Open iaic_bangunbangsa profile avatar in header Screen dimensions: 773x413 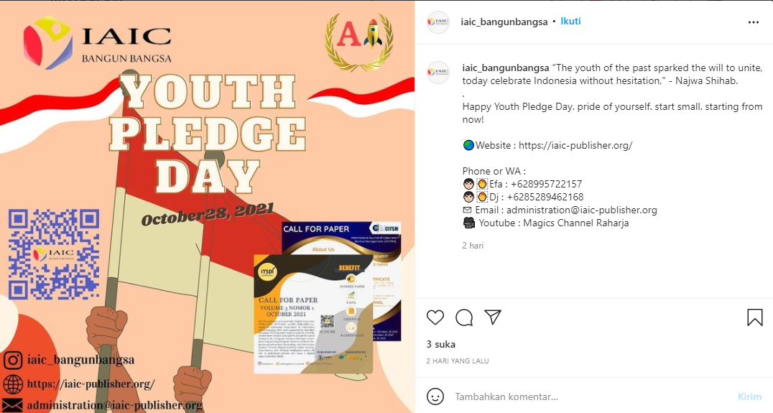pyautogui.click(x=438, y=22)
